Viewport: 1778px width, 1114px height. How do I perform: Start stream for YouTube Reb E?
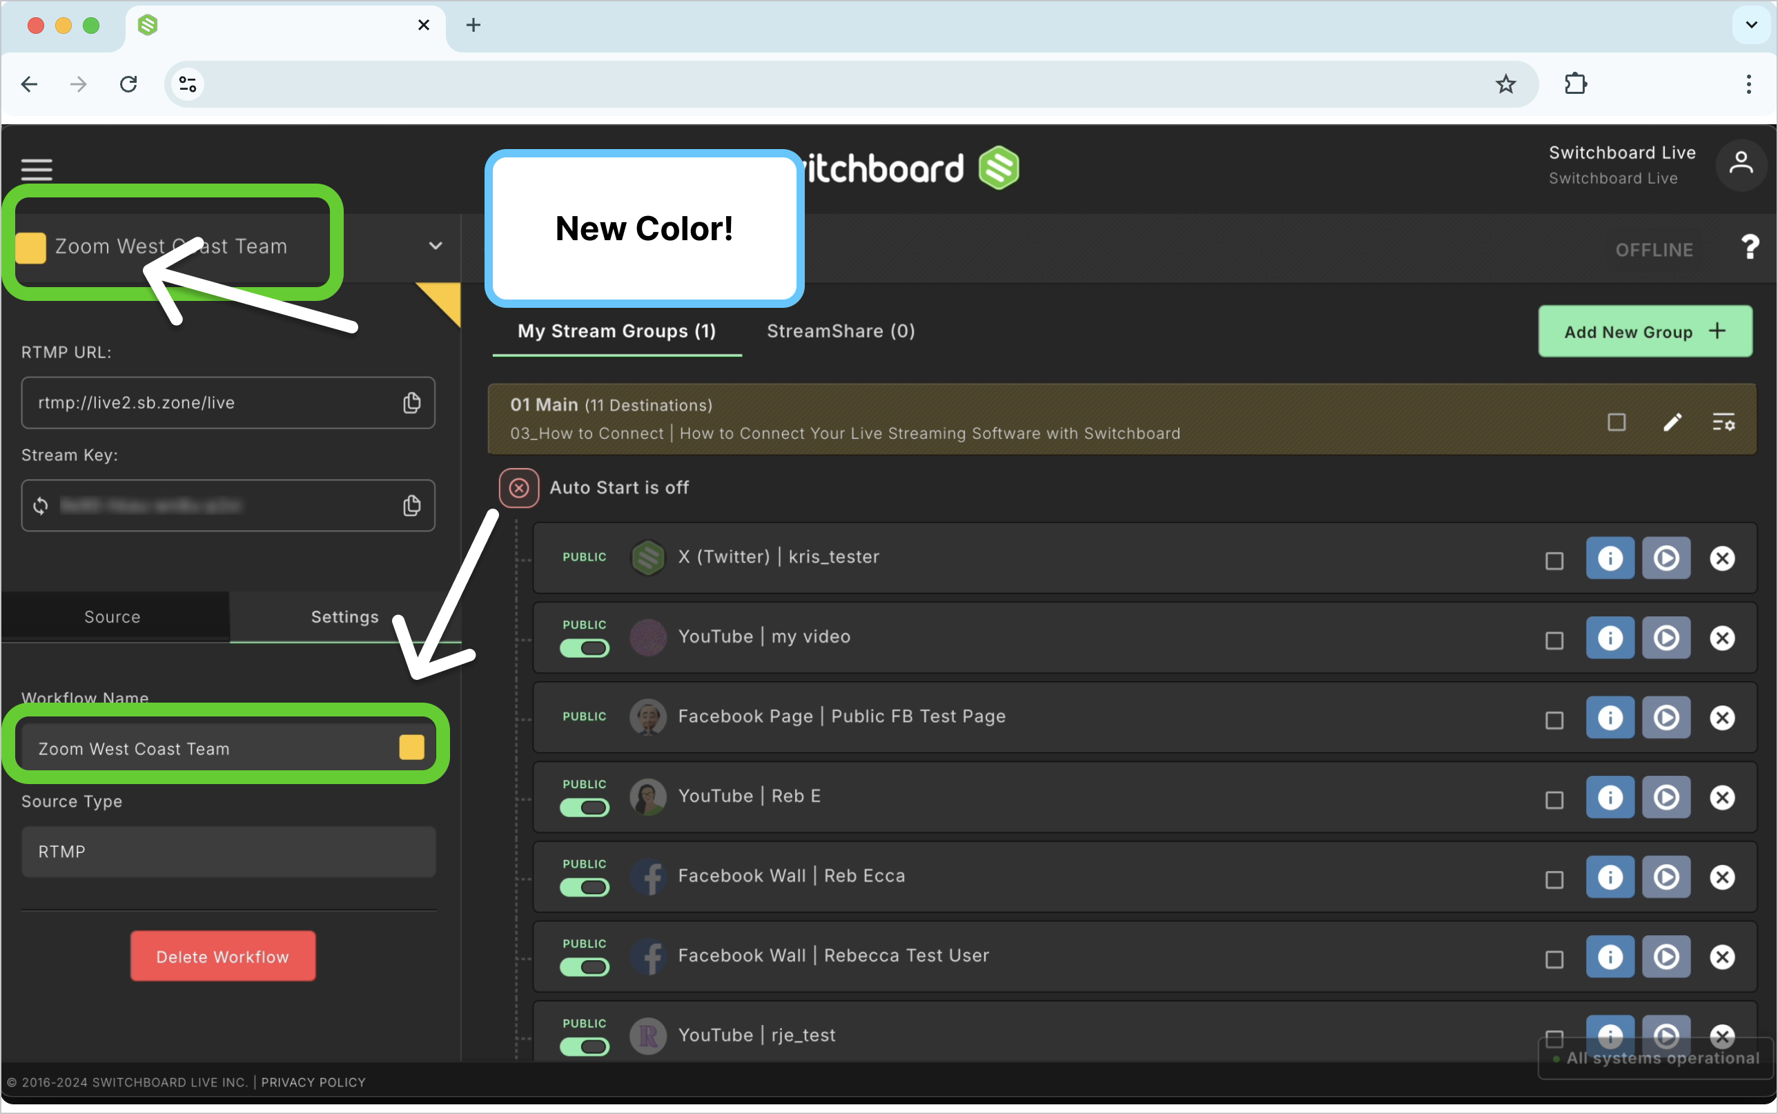(x=1666, y=797)
